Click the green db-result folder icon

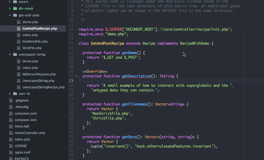(x=15, y=8)
